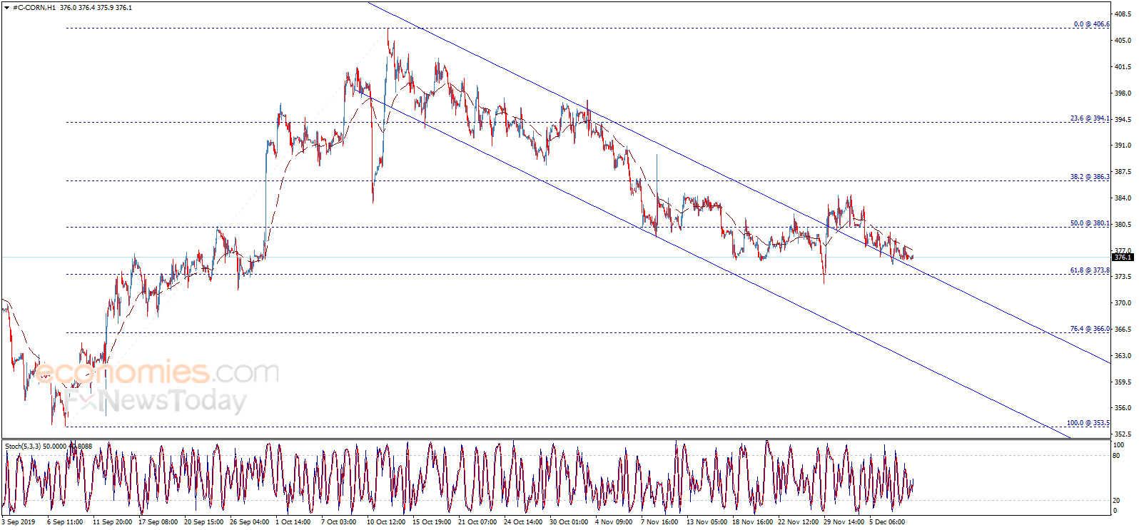1139x530 pixels.
Task: Open the dropdown arrow beside #C-CORN,H1
Action: (7, 8)
